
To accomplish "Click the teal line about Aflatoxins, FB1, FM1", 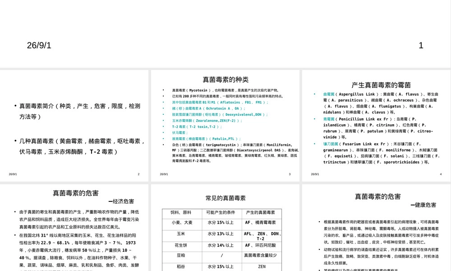I will 220,102.
